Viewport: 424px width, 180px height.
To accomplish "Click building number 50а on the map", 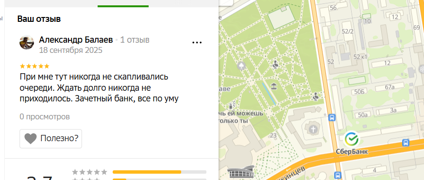I will coord(363,115).
